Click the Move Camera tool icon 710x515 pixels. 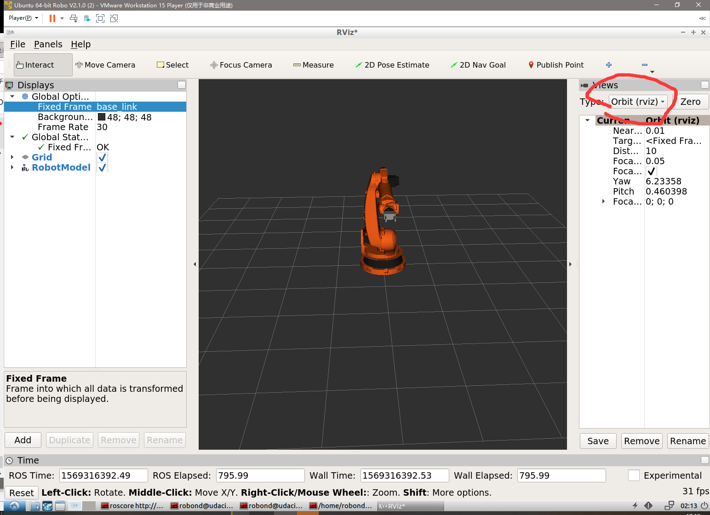[x=79, y=65]
